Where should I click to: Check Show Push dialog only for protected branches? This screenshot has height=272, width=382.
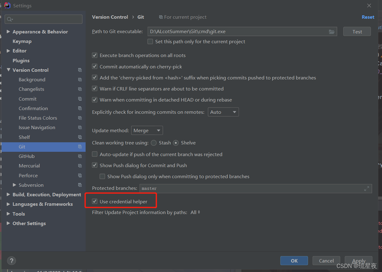(x=102, y=176)
